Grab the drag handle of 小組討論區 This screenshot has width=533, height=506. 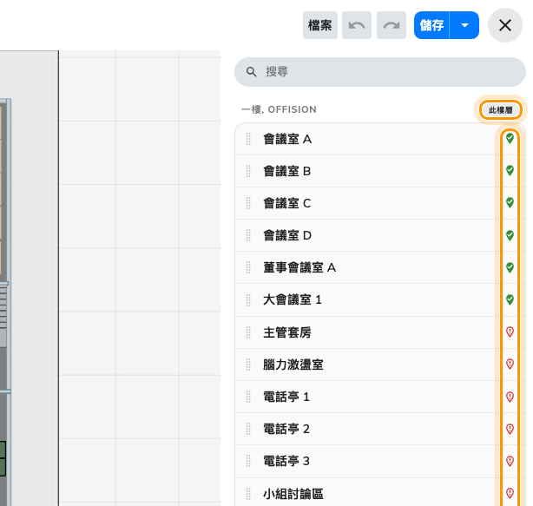[248, 494]
